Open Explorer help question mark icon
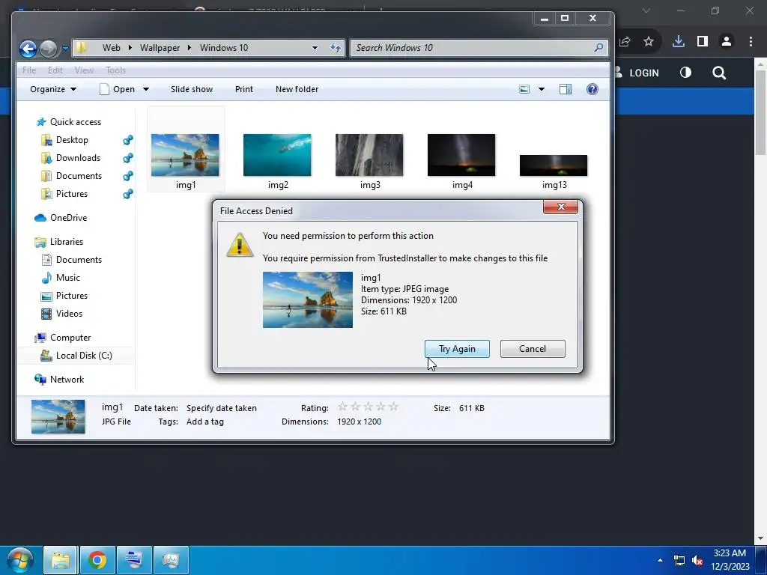Image resolution: width=767 pixels, height=575 pixels. coord(592,89)
